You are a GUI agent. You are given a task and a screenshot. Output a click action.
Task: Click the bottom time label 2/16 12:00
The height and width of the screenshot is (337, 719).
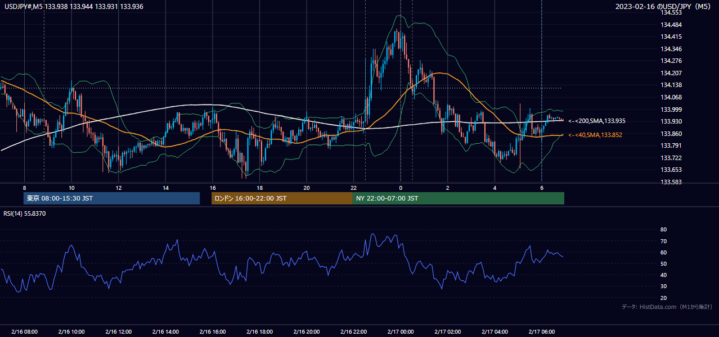[118, 331]
